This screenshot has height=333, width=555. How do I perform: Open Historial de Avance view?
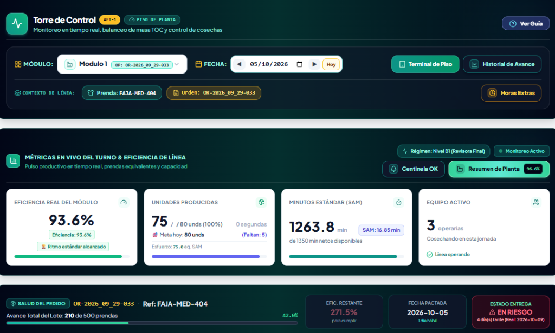click(502, 64)
